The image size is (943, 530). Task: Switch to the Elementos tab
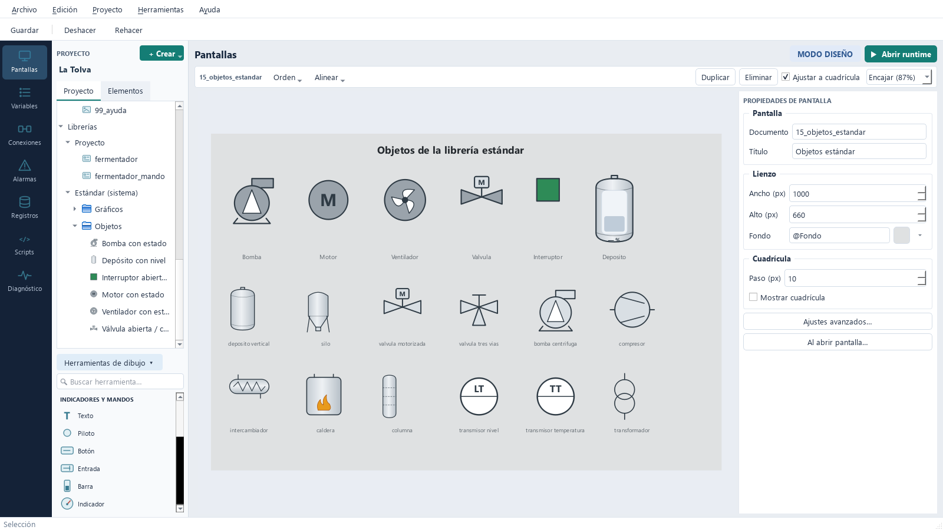click(x=126, y=91)
